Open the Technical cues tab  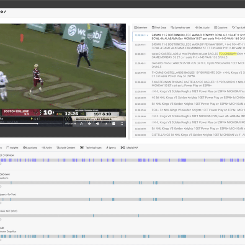(x=91, y=147)
